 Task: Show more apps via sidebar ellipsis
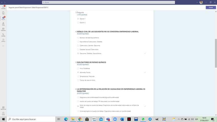[3, 46]
